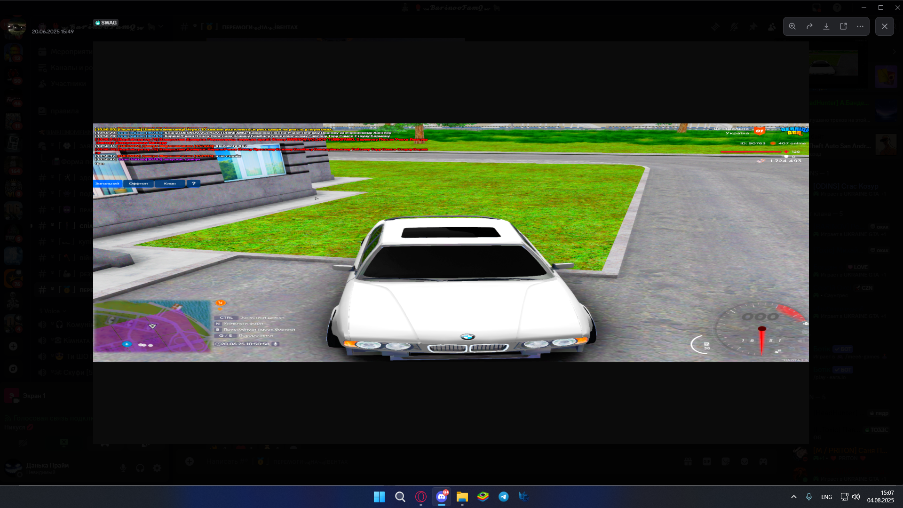Launch BlueStacks from the taskbar

483,497
